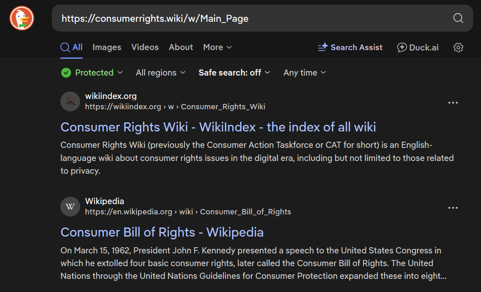Expand the Protected dropdown
The image size is (481, 292).
tap(92, 73)
